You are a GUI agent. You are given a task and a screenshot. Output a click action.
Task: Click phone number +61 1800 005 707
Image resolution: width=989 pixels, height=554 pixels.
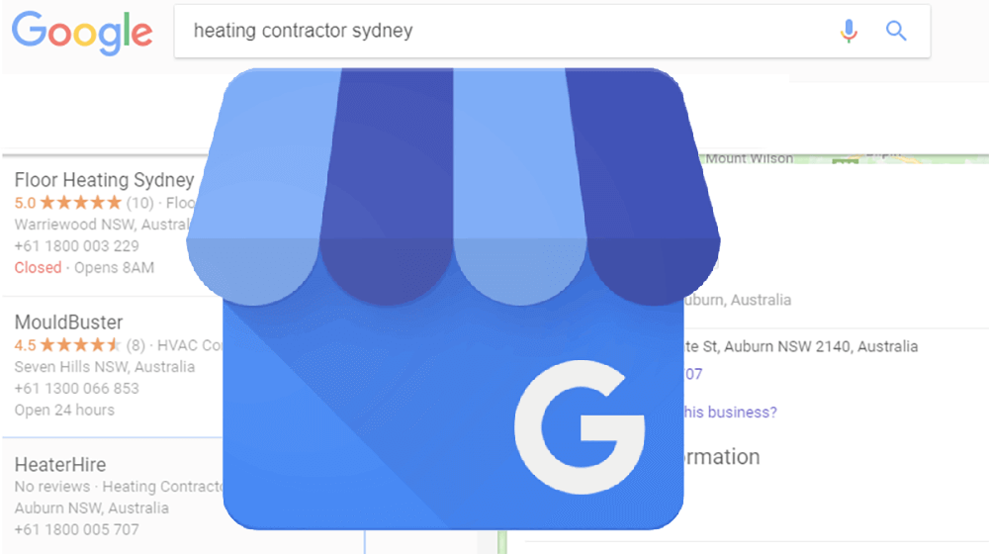76,529
